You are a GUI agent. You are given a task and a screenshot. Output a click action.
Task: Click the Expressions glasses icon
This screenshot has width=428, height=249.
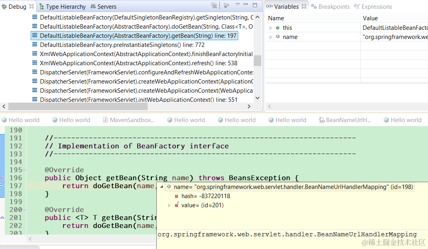357,6
